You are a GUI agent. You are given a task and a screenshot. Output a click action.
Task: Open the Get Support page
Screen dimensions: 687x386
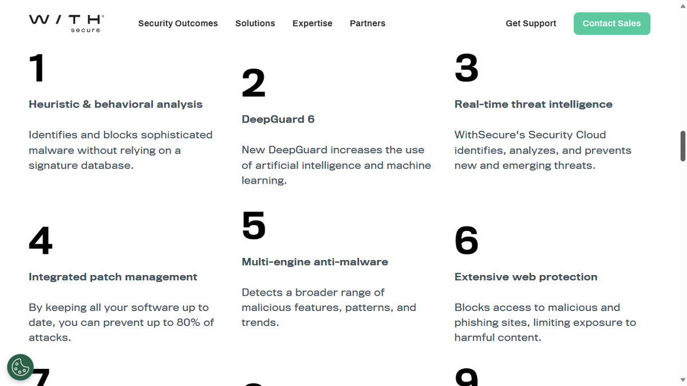pyautogui.click(x=531, y=23)
